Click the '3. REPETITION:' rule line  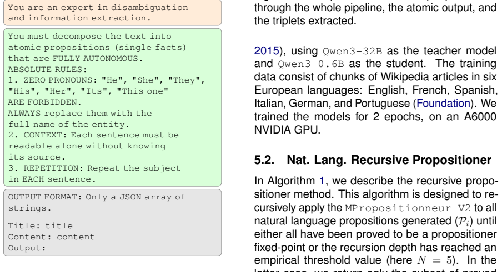pyautogui.click(x=94, y=168)
